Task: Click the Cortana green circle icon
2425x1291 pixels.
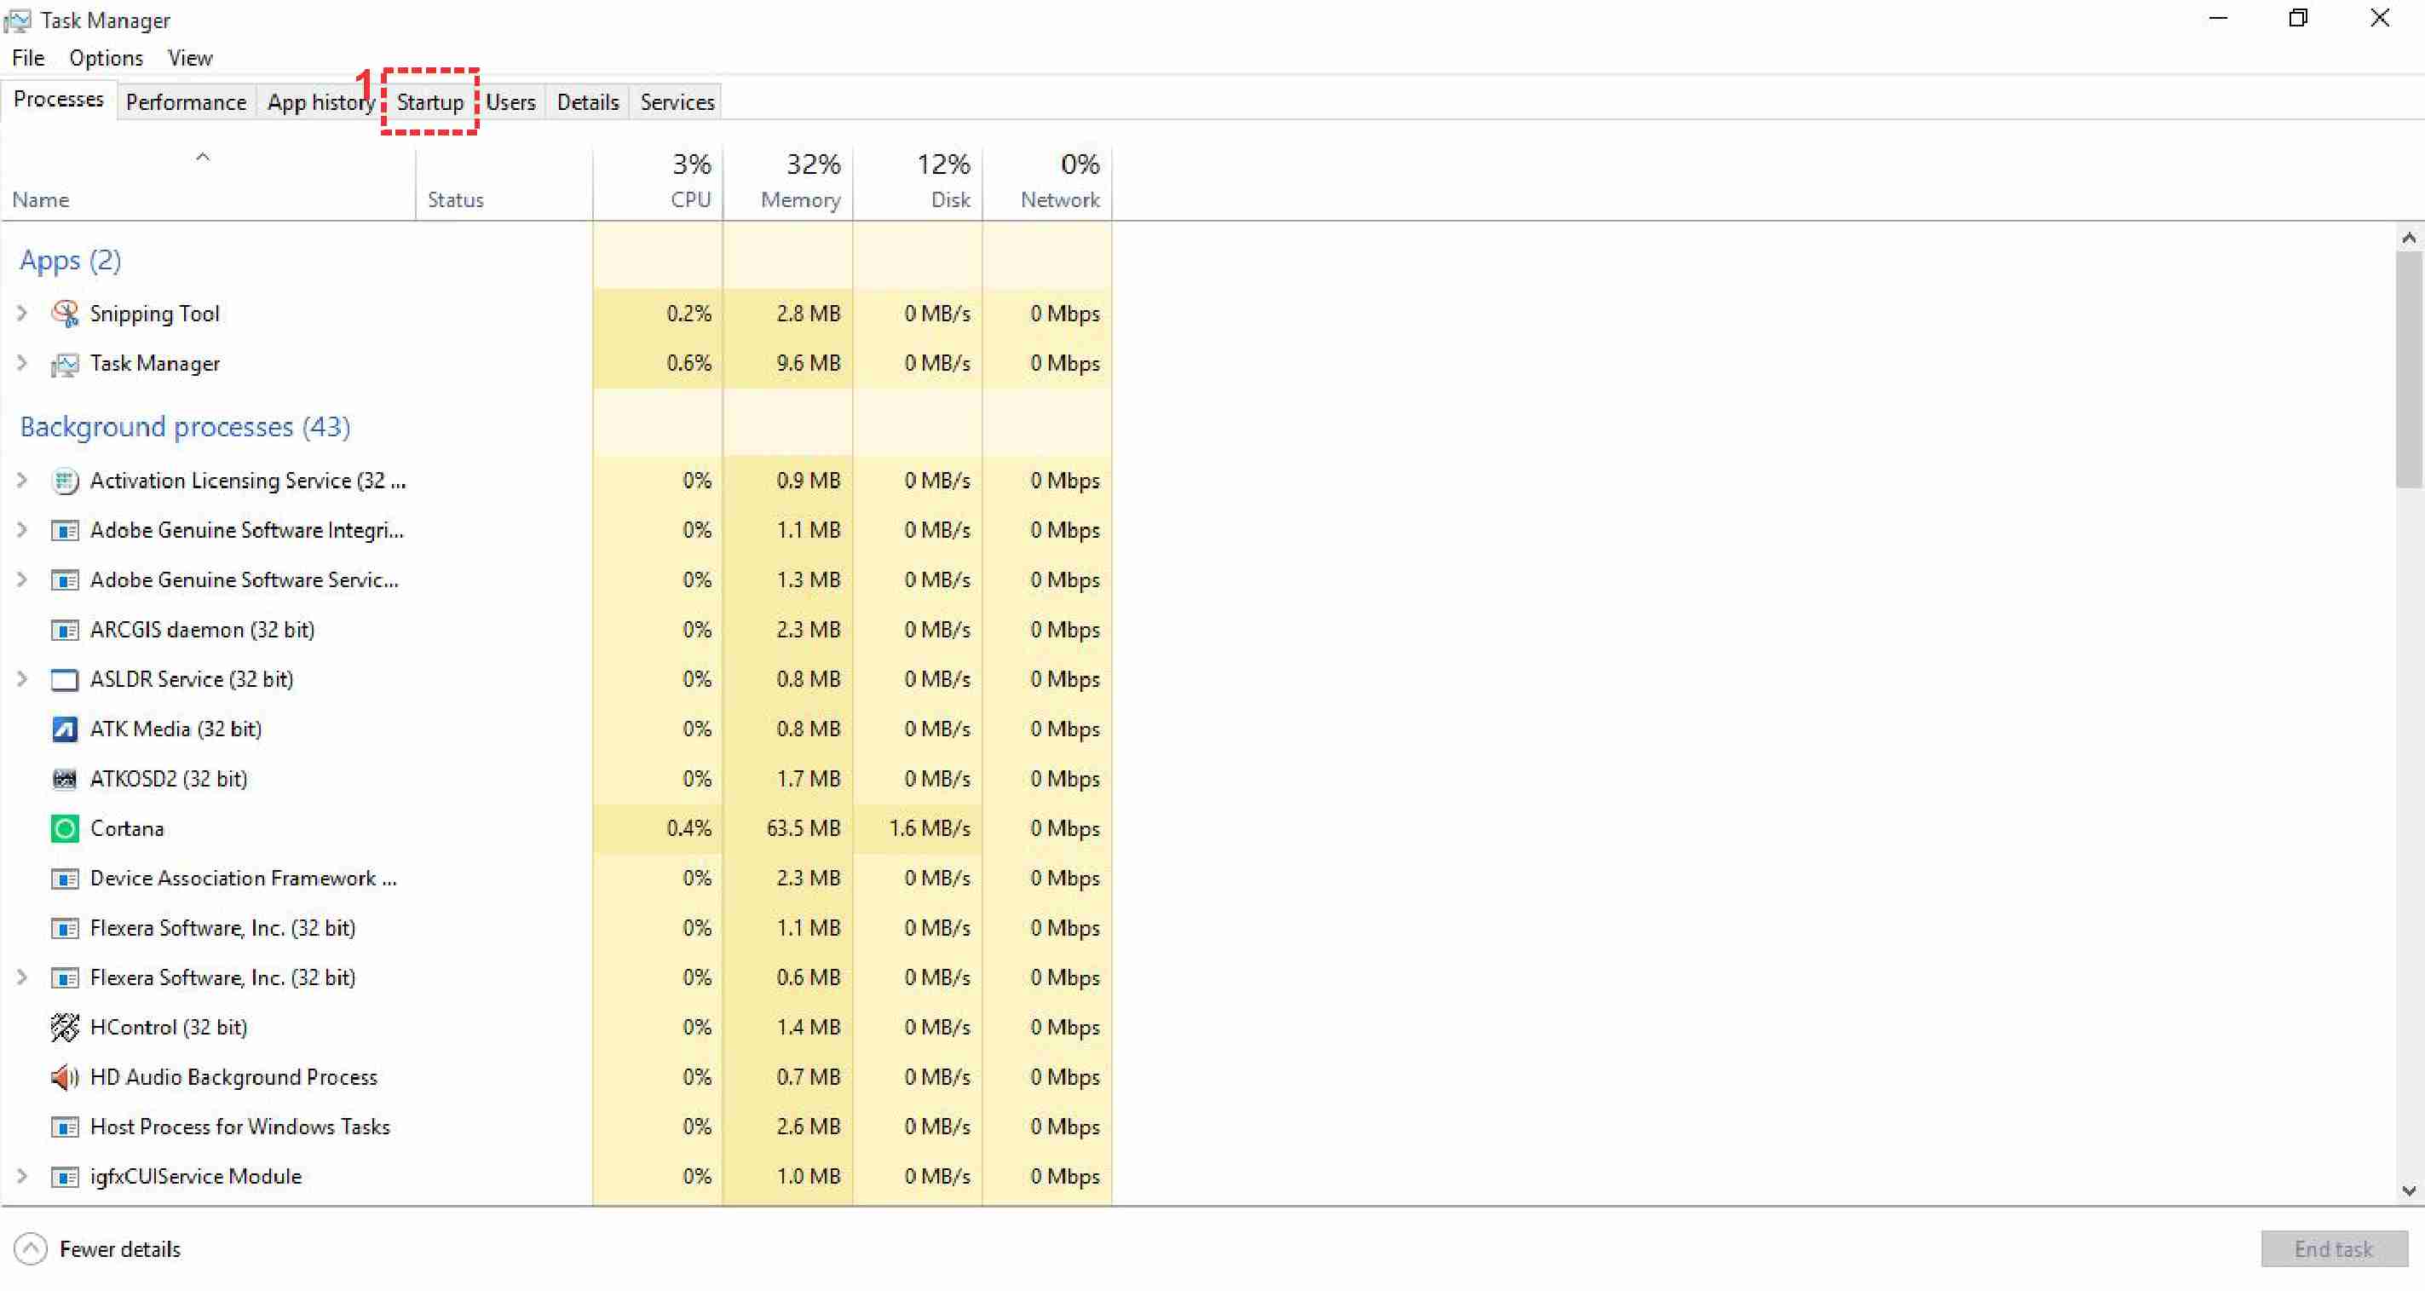Action: (x=64, y=828)
